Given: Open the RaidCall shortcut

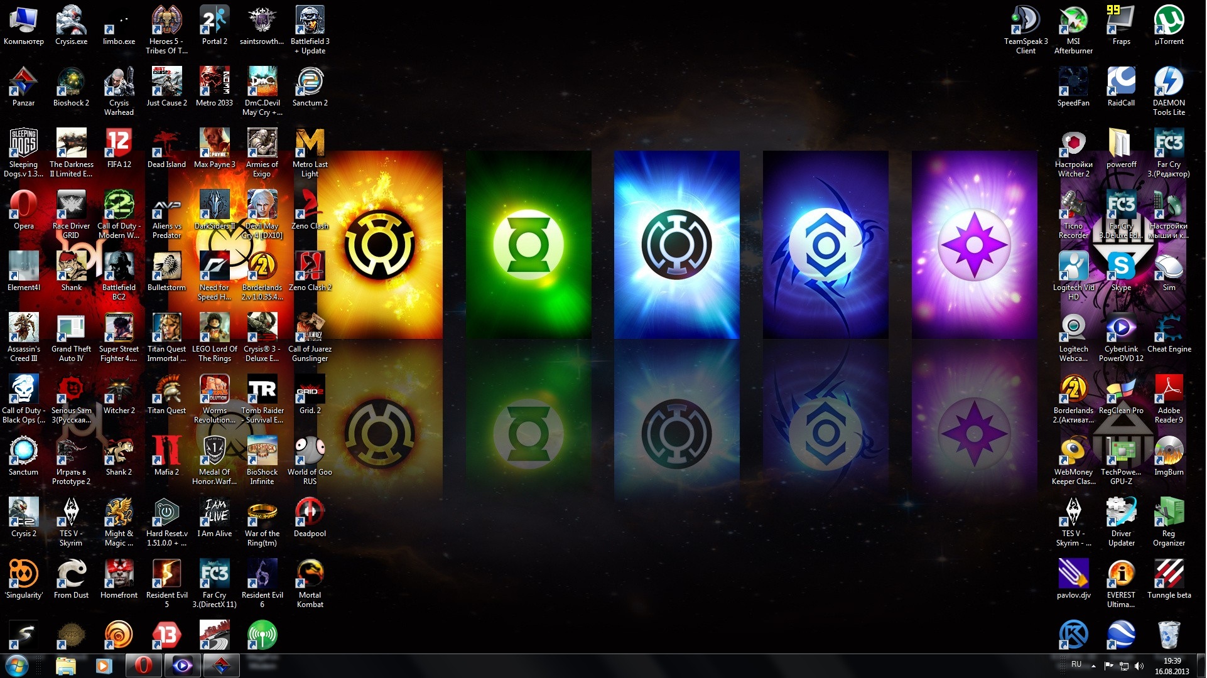Looking at the screenshot, I should tap(1121, 87).
